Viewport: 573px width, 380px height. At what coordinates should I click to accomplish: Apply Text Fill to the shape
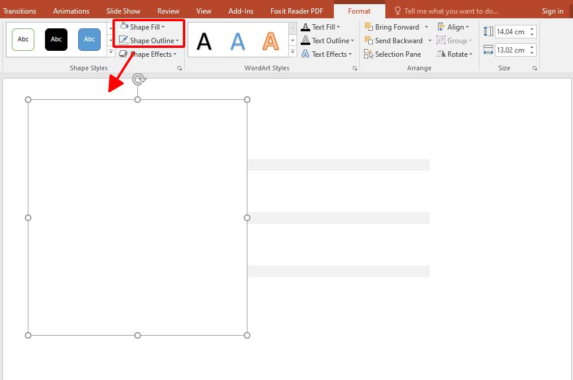[x=323, y=27]
